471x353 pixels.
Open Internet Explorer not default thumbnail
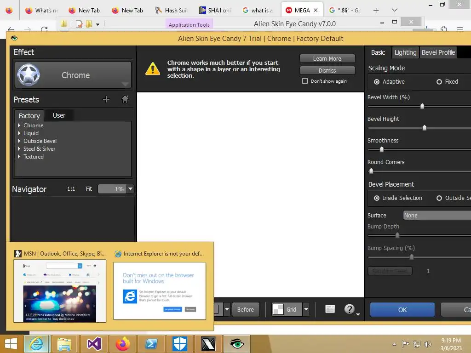point(160,291)
